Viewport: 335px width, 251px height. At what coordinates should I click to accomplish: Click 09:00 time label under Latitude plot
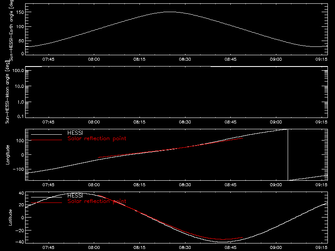click(x=276, y=248)
